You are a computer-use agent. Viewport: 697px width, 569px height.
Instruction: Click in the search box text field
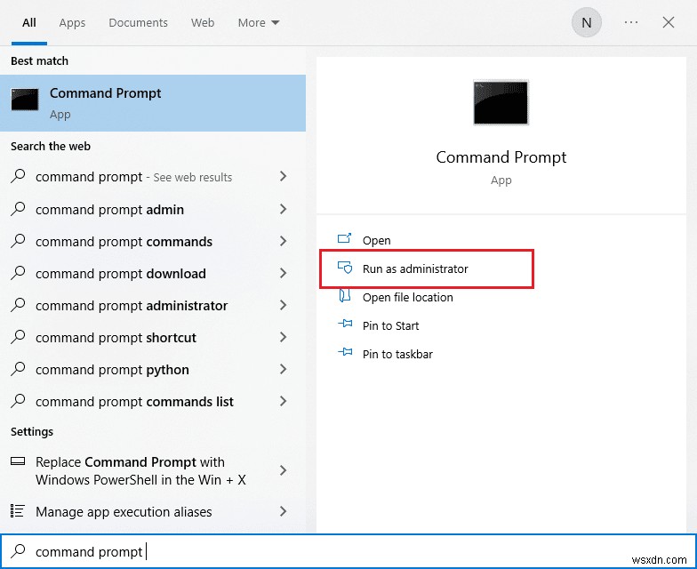(356, 551)
